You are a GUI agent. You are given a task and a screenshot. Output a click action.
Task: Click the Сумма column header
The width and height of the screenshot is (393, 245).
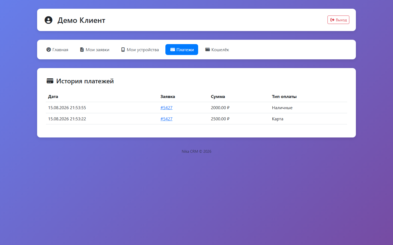218,97
